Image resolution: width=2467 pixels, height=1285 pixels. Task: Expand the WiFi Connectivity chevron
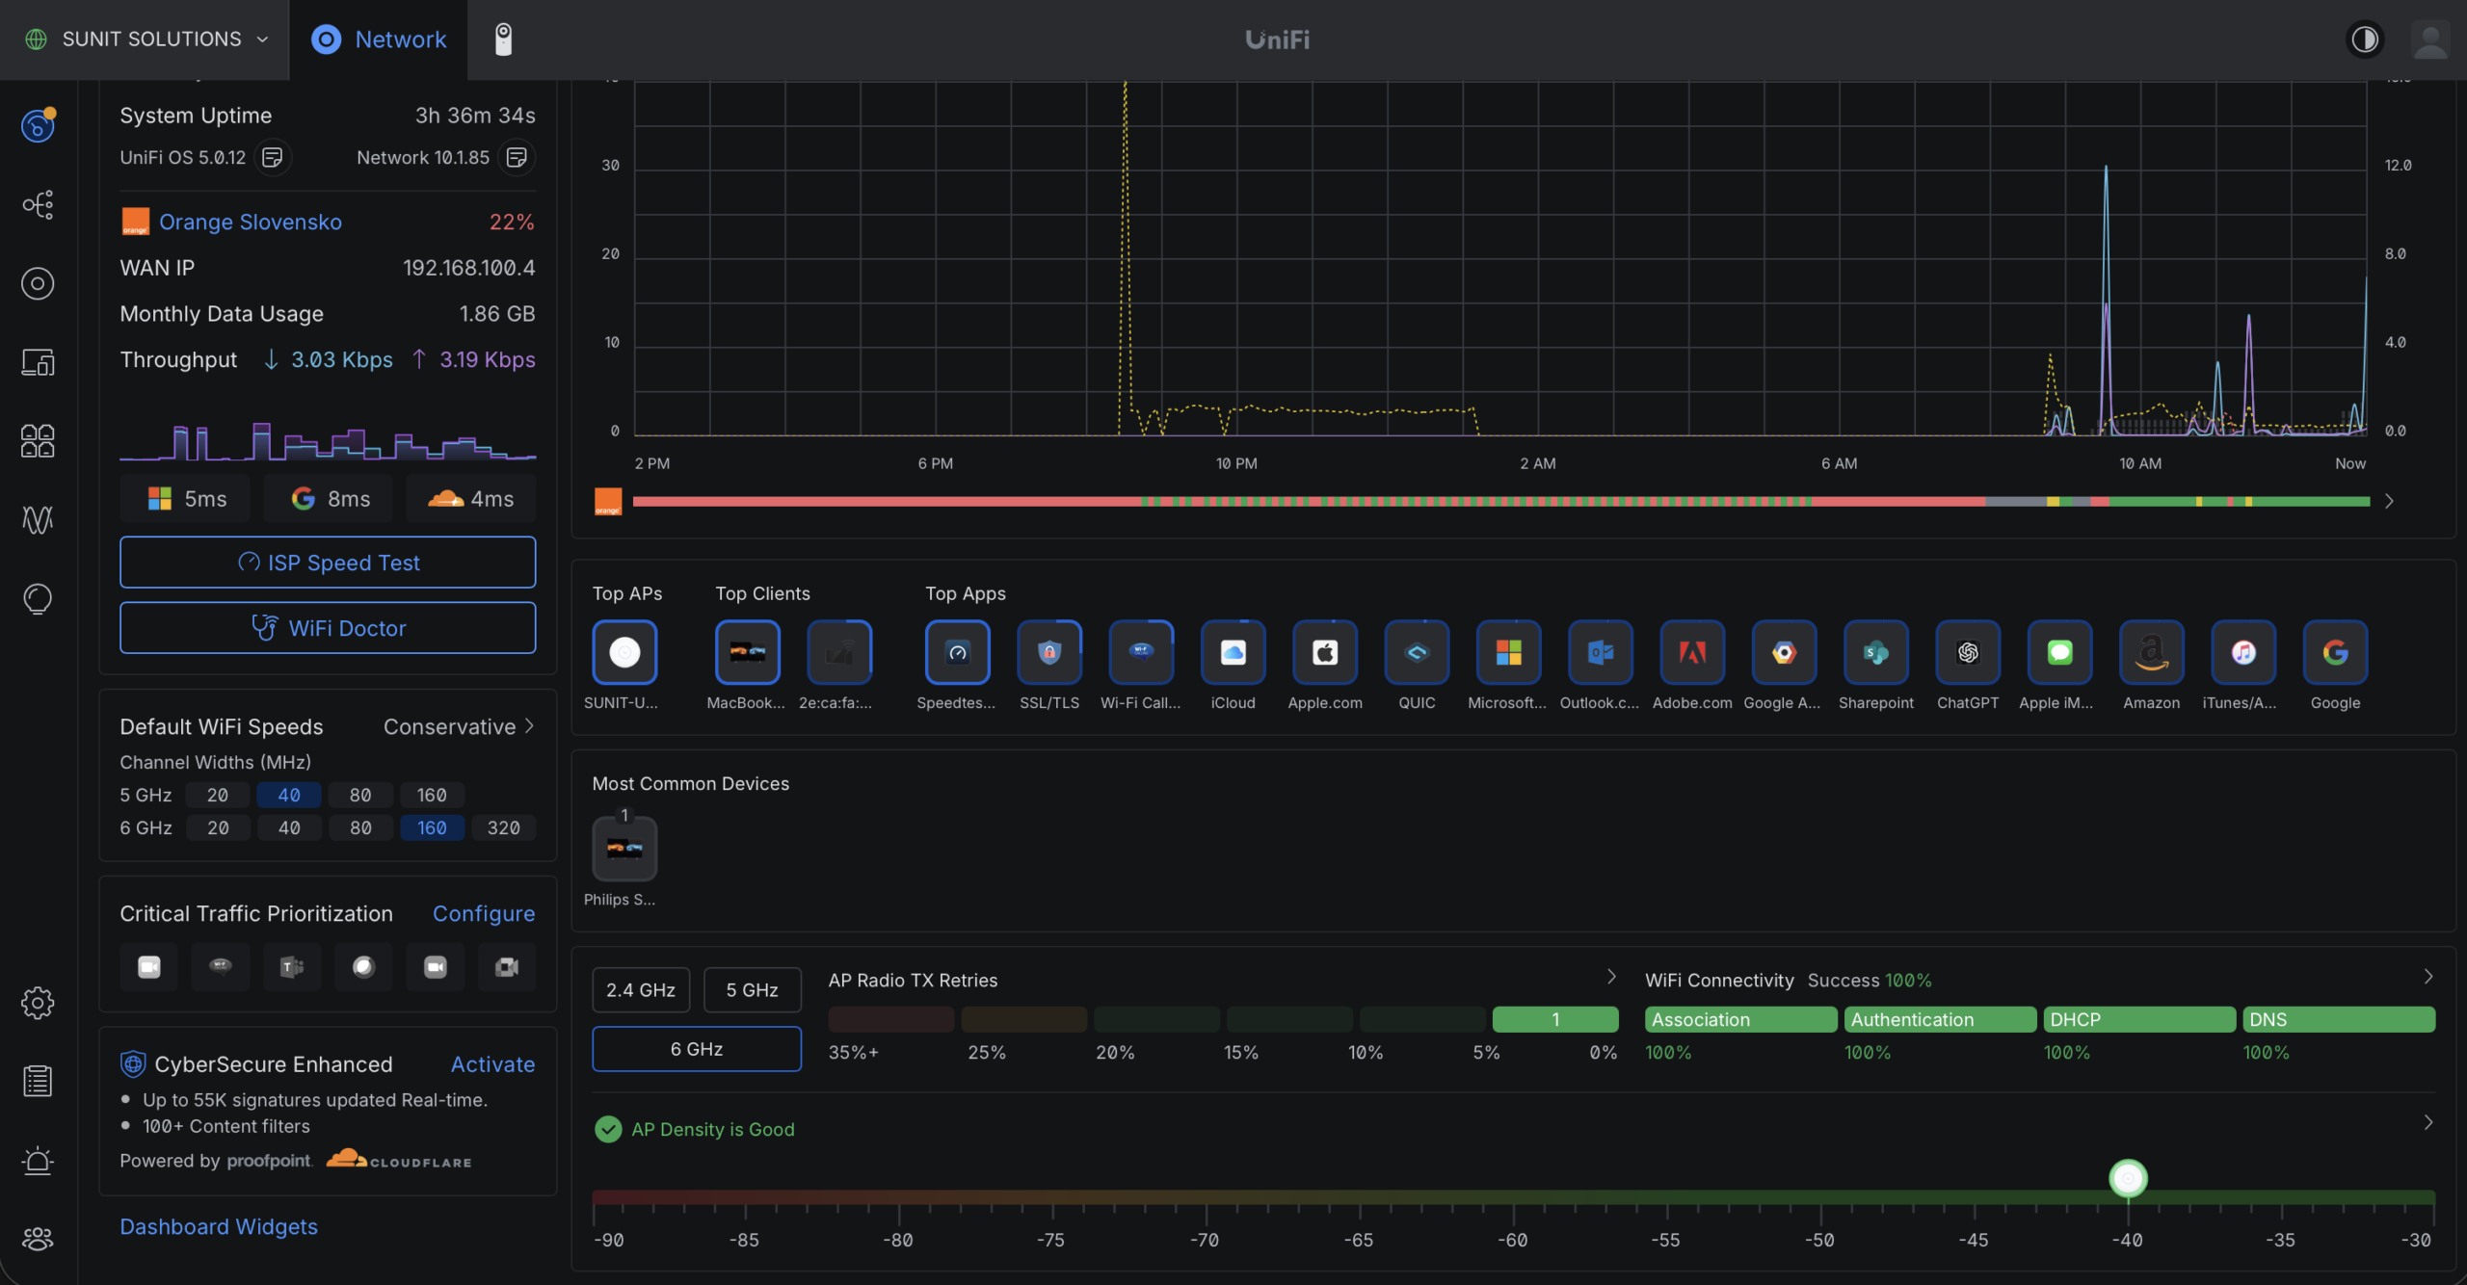tap(2427, 978)
